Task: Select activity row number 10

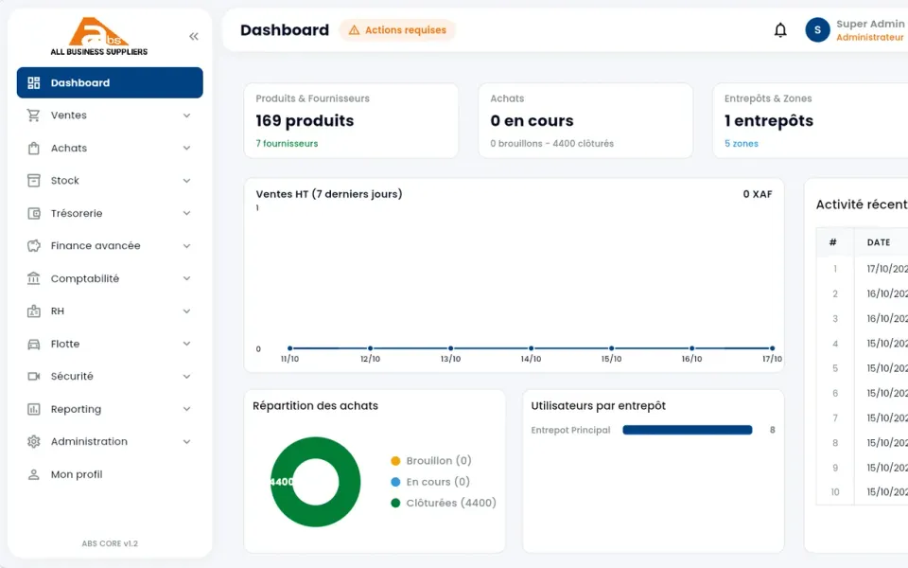Action: [x=863, y=492]
